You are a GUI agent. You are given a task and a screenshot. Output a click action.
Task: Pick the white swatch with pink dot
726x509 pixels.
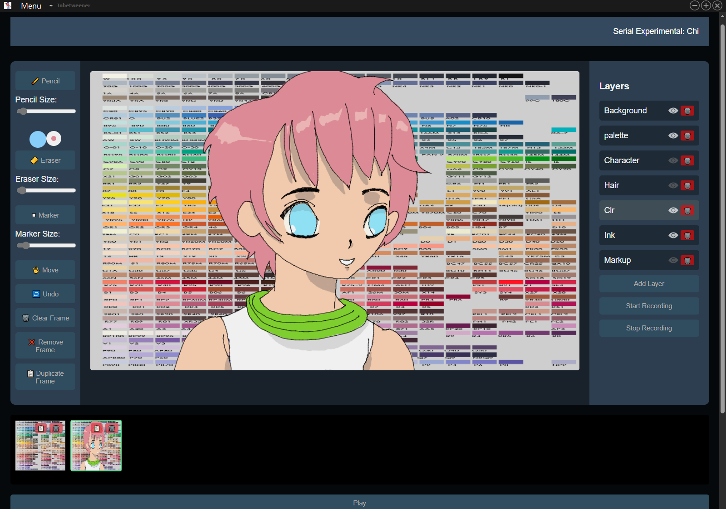click(54, 139)
